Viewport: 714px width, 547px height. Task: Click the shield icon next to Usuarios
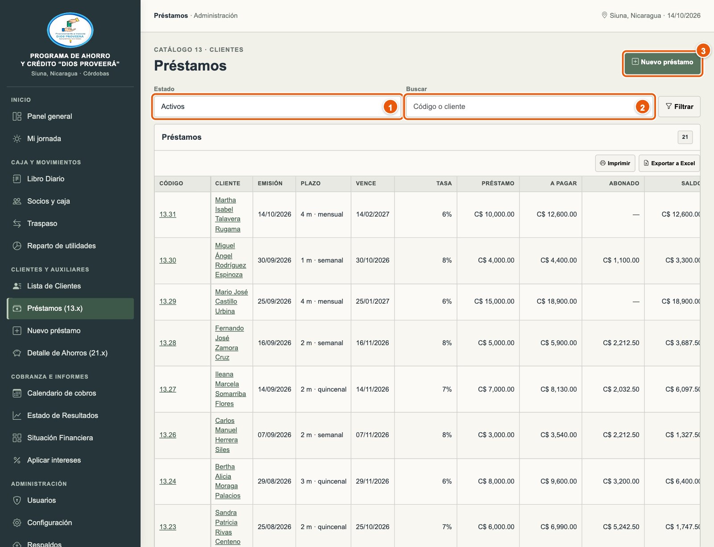pyautogui.click(x=17, y=501)
